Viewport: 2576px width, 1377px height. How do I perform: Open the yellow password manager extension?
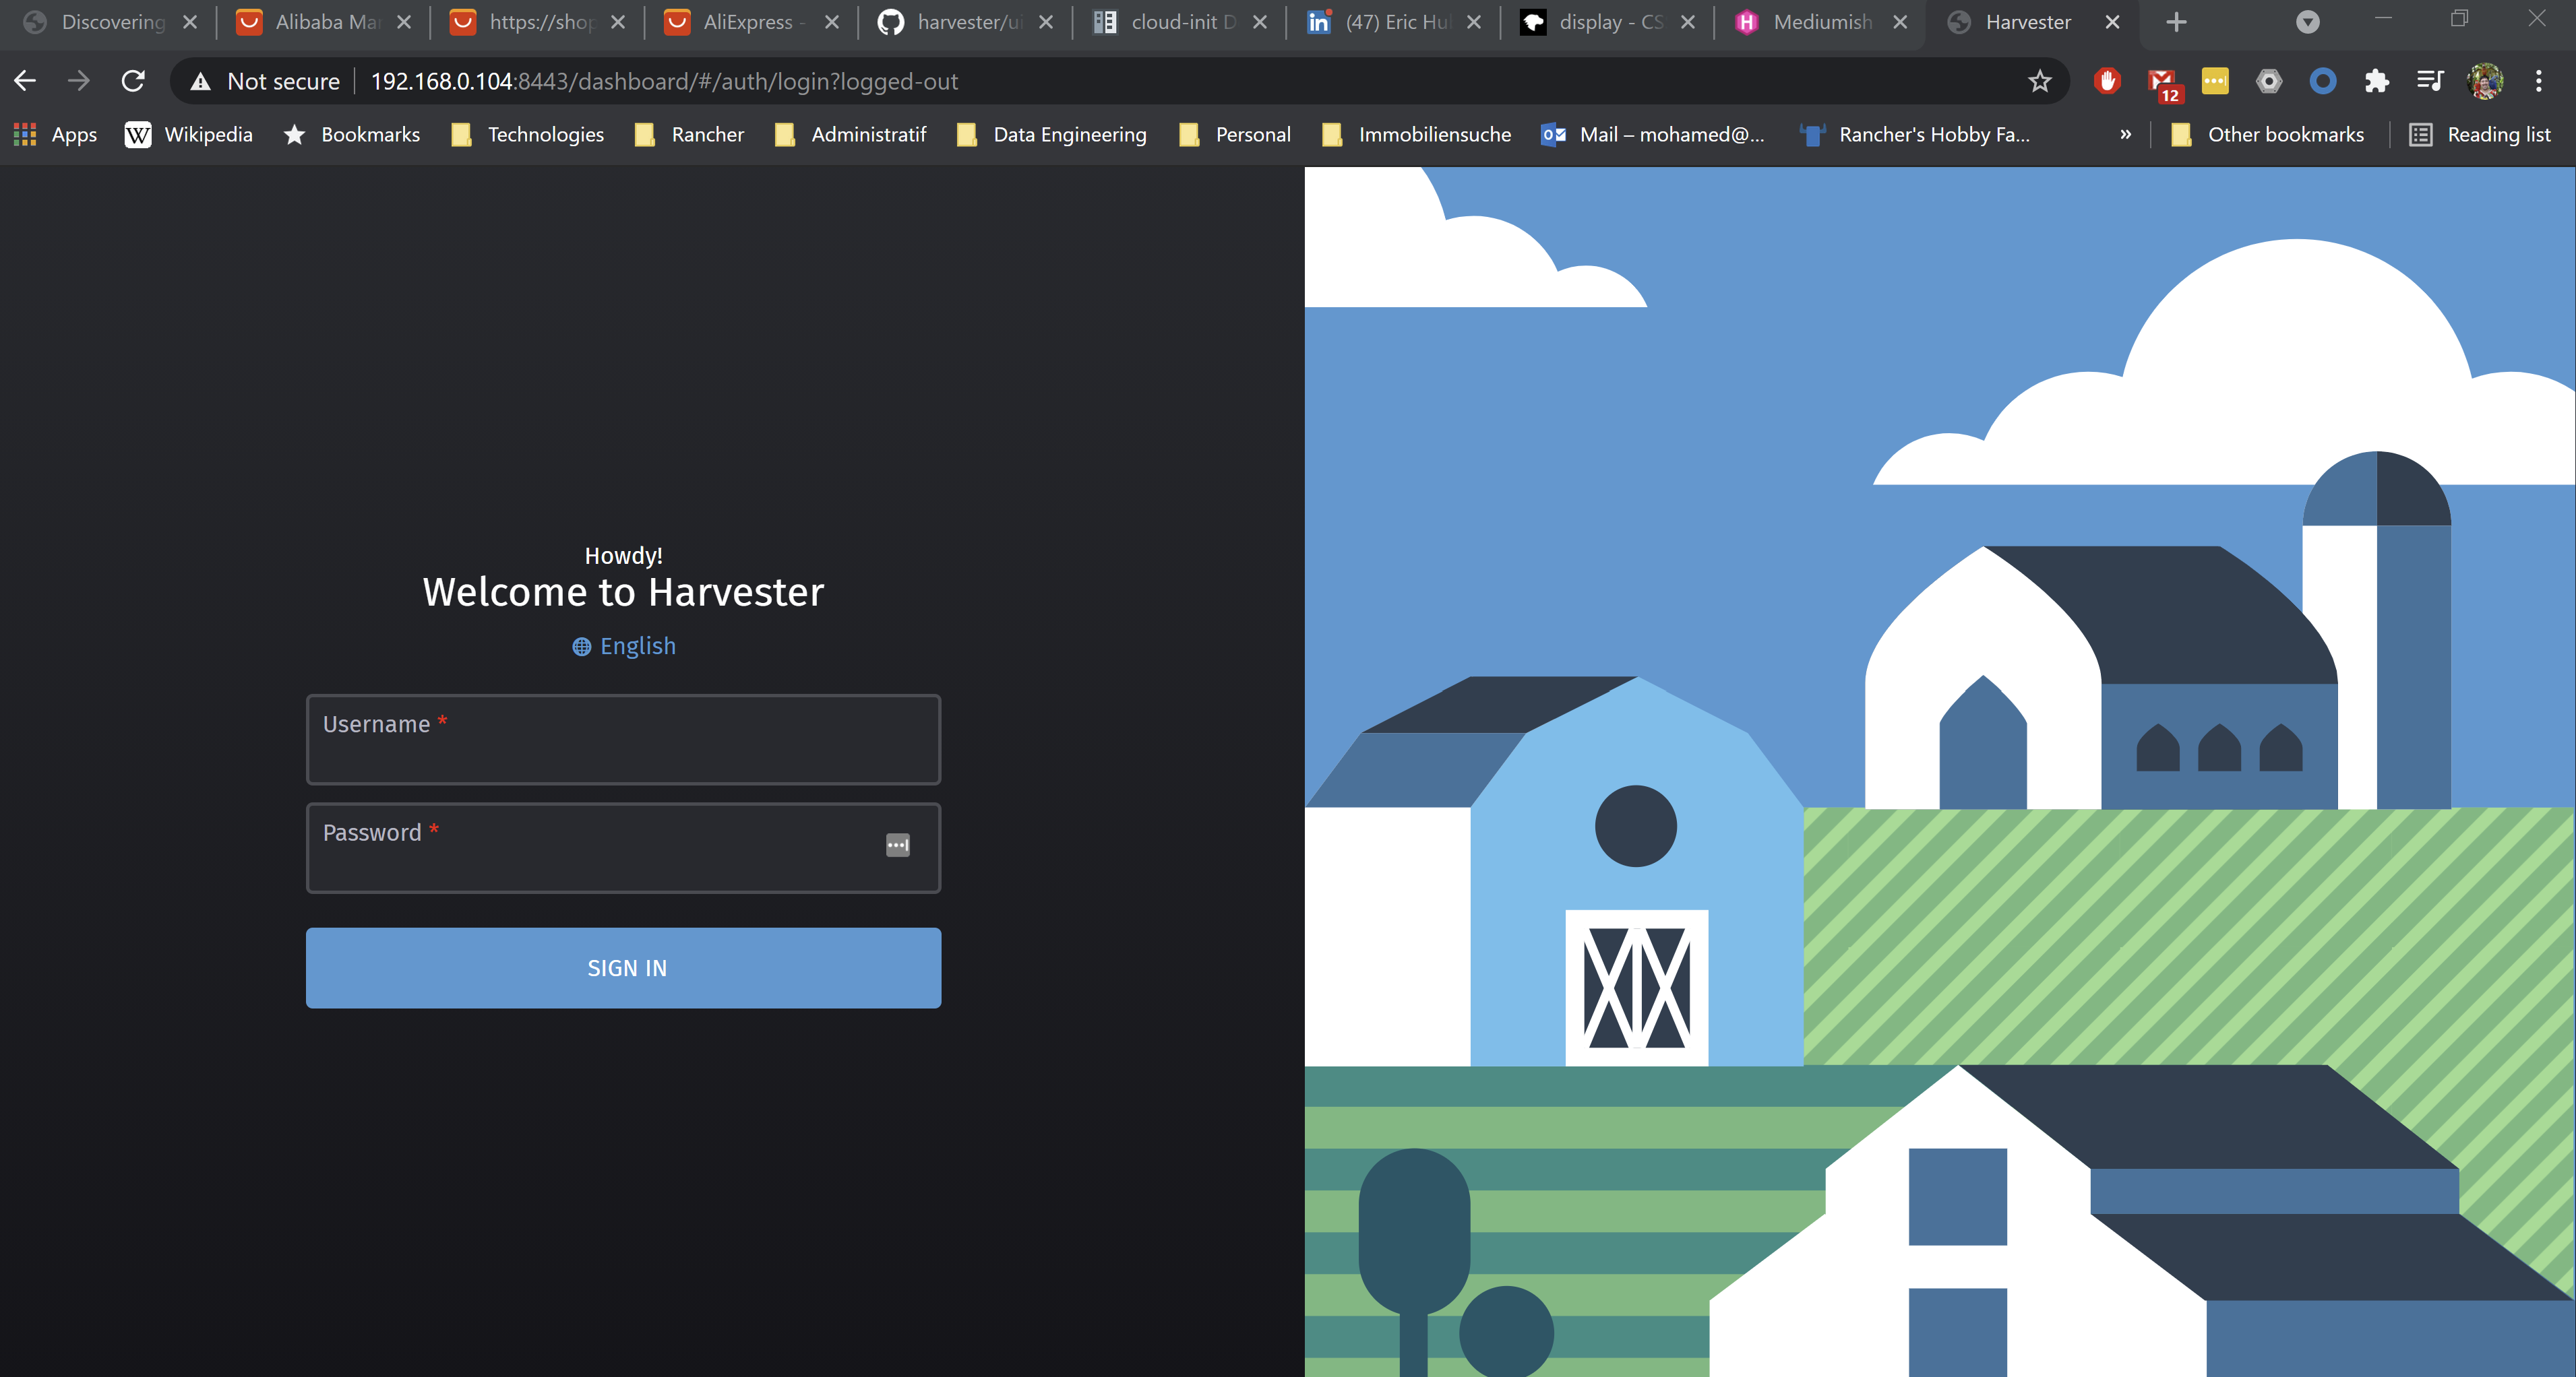(2215, 81)
